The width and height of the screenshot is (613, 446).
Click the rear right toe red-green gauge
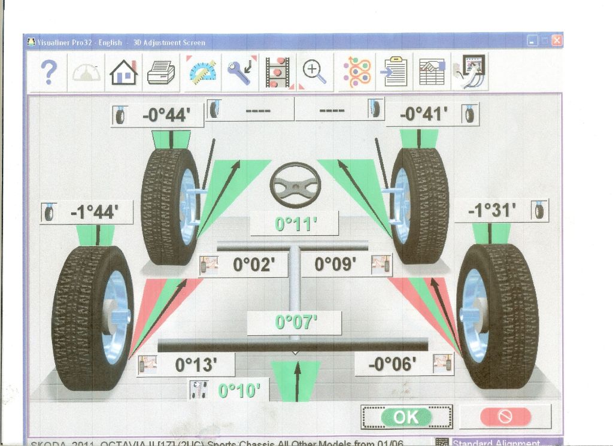pyautogui.click(x=426, y=316)
